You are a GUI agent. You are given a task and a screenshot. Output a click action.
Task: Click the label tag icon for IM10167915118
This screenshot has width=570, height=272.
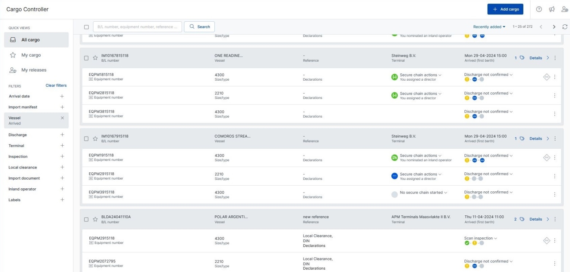point(522,138)
